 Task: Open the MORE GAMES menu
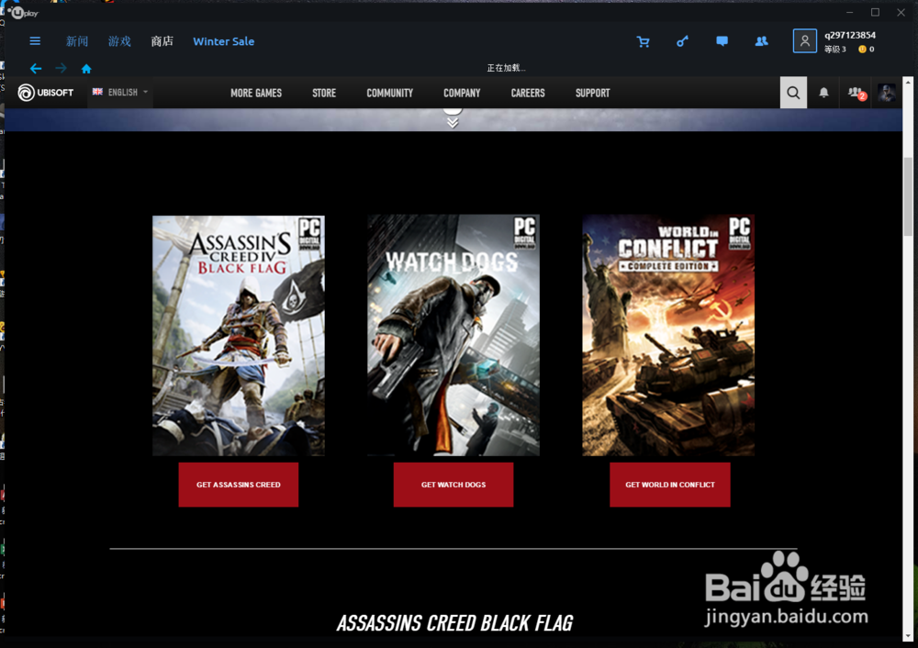pyautogui.click(x=256, y=93)
